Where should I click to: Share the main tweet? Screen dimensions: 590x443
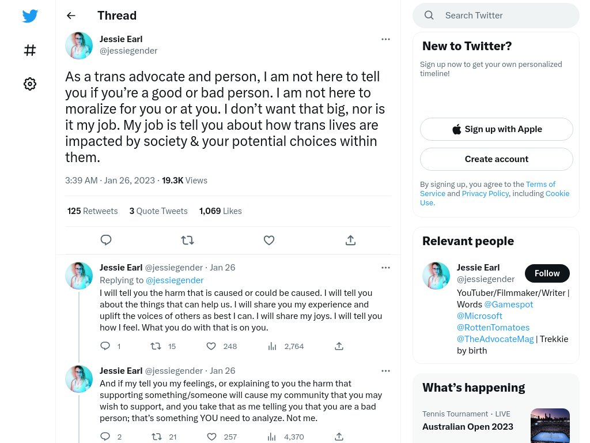click(350, 240)
